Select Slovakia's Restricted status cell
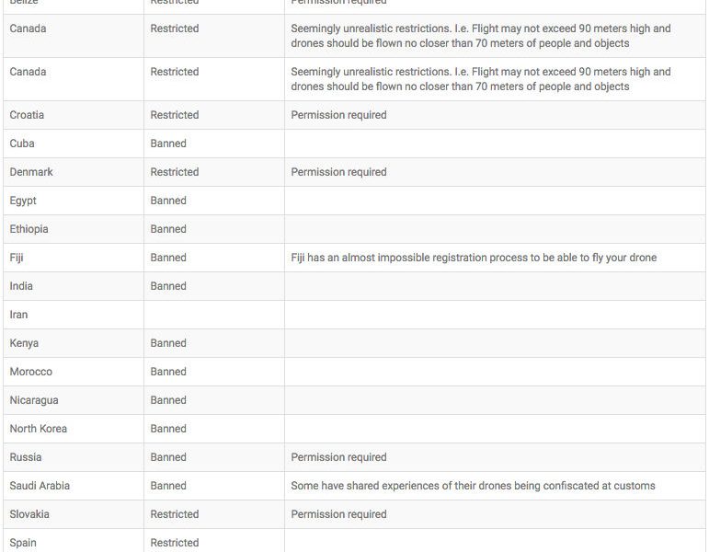This screenshot has width=709, height=552. coord(175,514)
